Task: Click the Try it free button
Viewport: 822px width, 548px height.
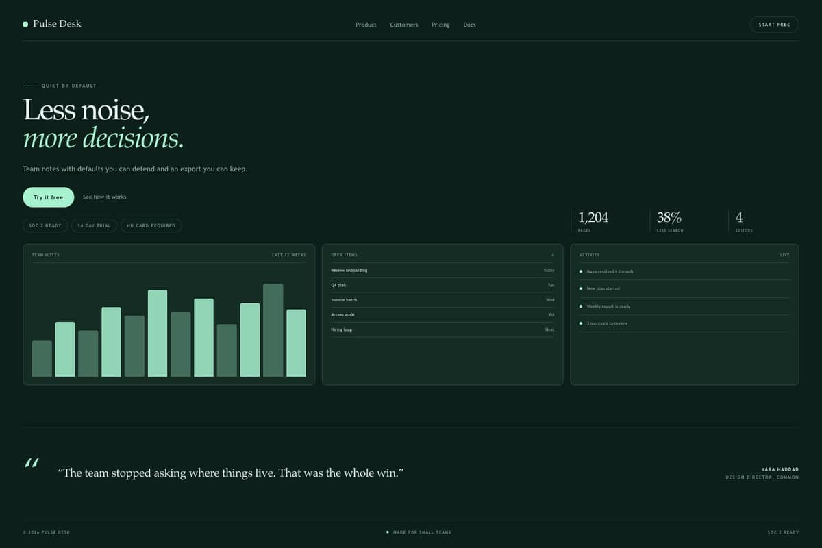Action: click(48, 197)
